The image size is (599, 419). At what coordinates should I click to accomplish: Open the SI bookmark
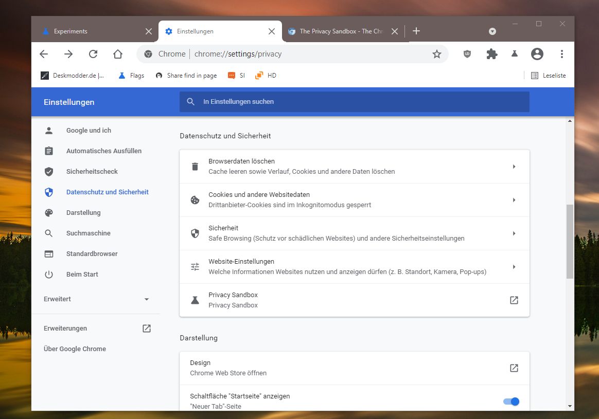(237, 76)
